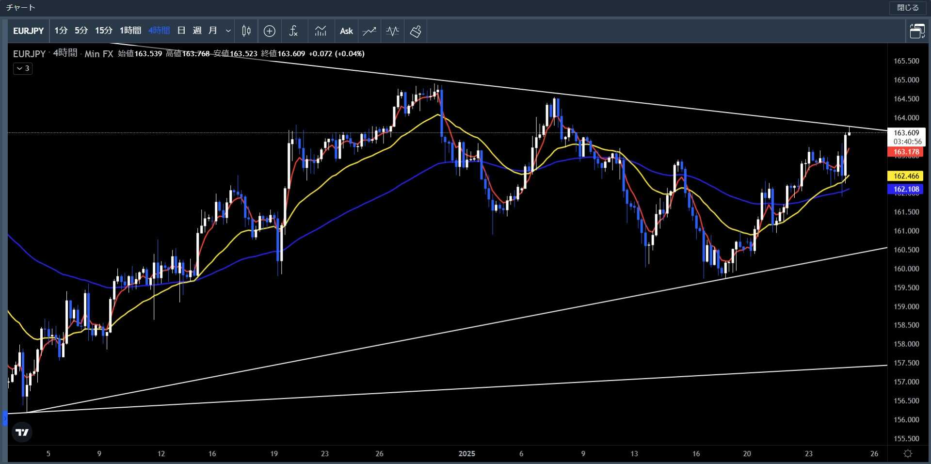
Task: Click the waveform pulse toolbar icon
Action: coord(392,31)
